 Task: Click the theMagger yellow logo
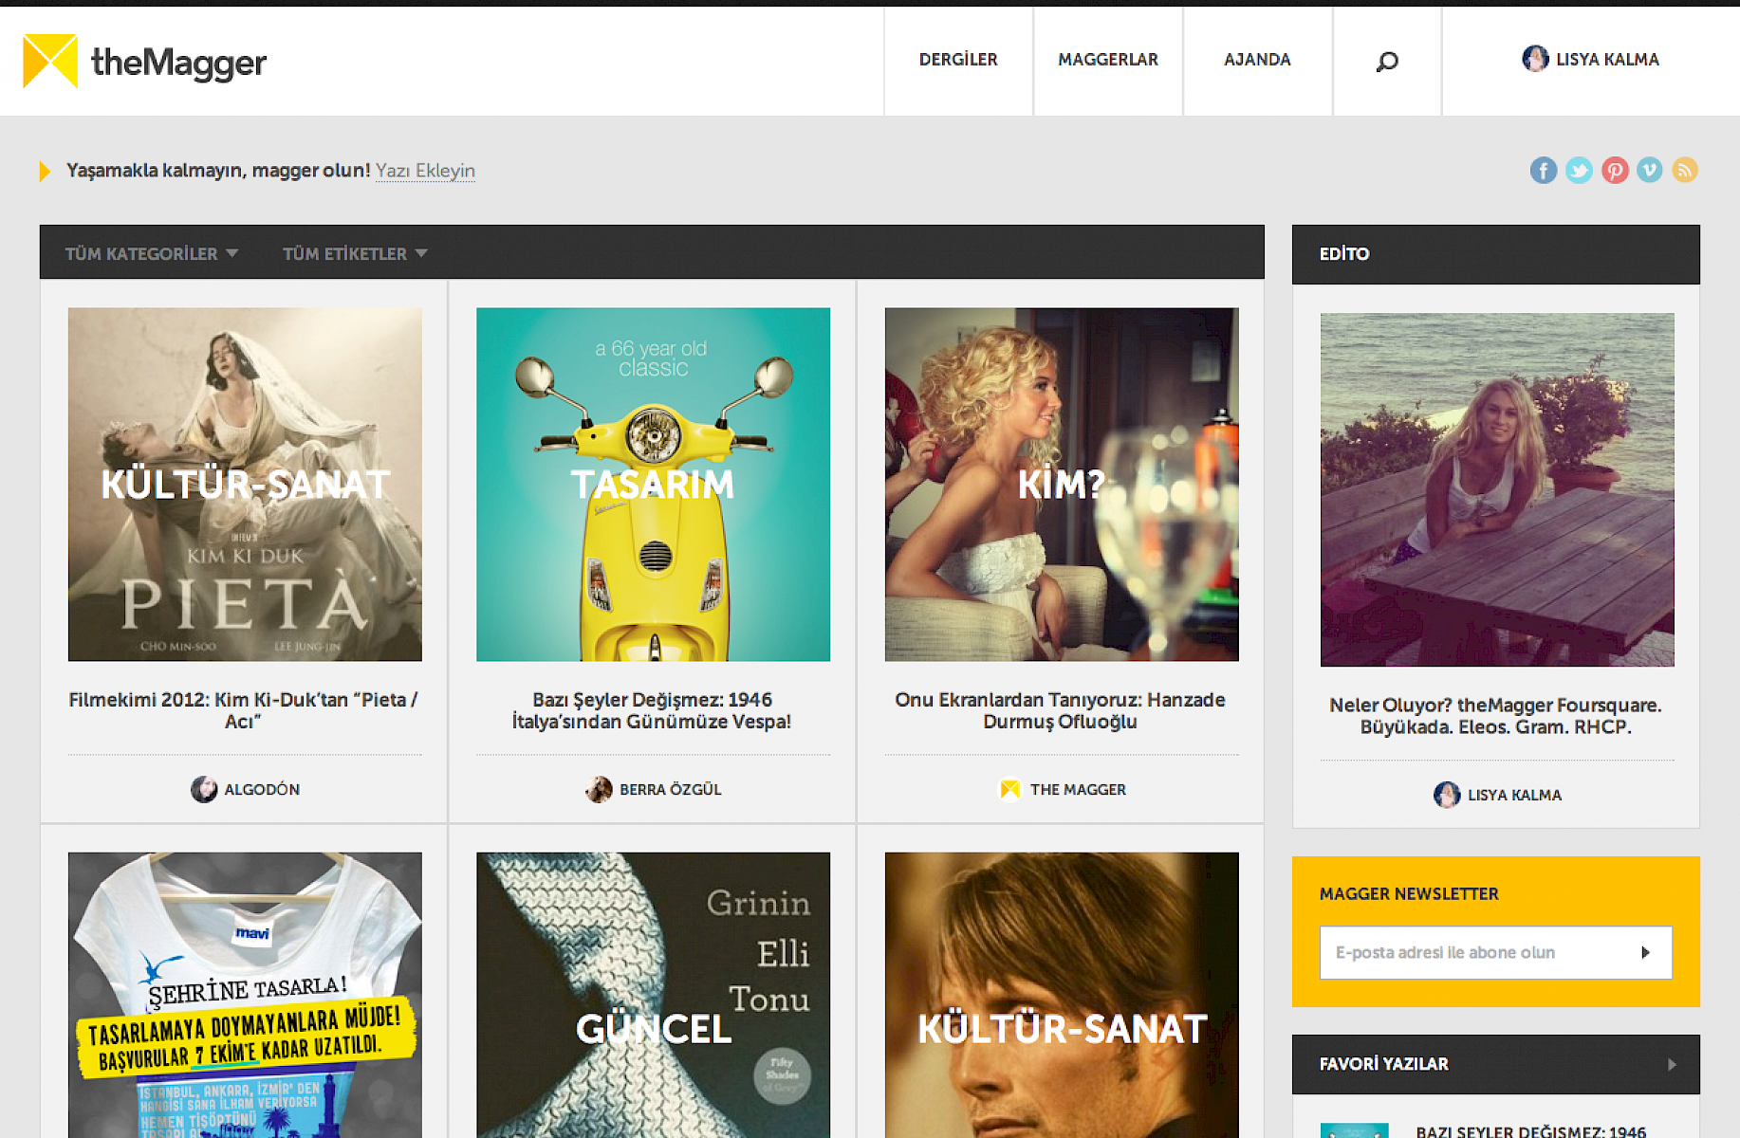point(50,62)
